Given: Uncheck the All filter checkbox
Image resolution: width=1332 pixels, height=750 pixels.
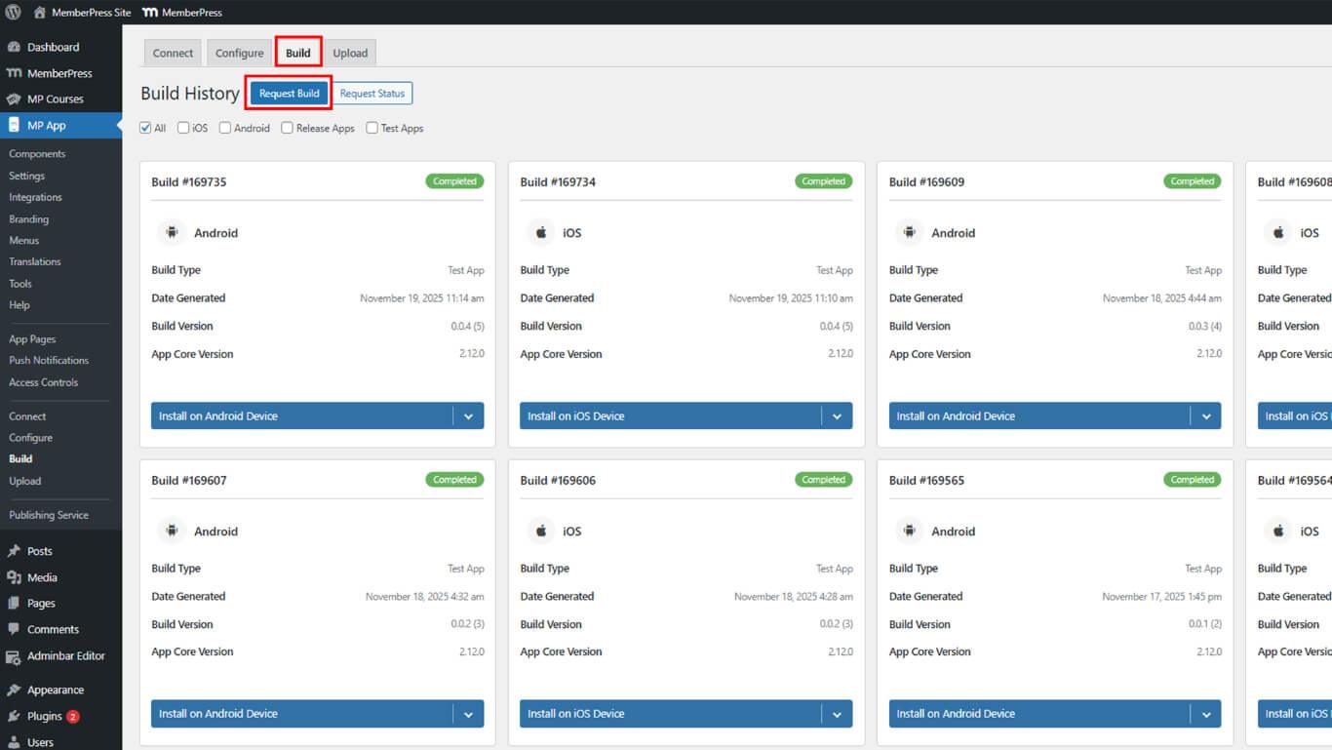Looking at the screenshot, I should [146, 128].
